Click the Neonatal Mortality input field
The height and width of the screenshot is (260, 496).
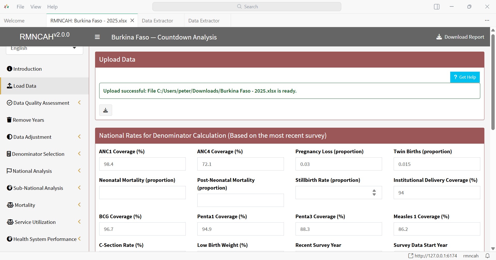[142, 193]
